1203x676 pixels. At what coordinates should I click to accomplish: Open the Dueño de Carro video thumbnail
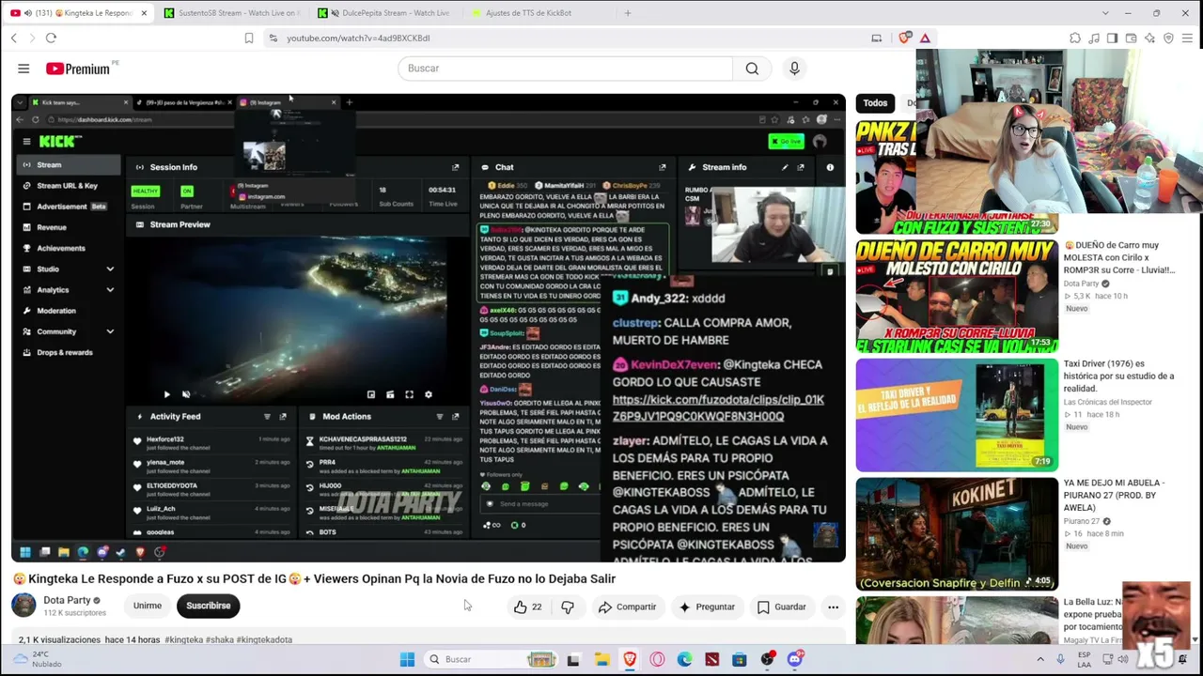(x=957, y=296)
